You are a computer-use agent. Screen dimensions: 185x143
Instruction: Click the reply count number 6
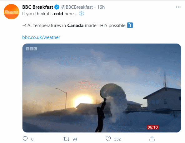tap(32, 139)
